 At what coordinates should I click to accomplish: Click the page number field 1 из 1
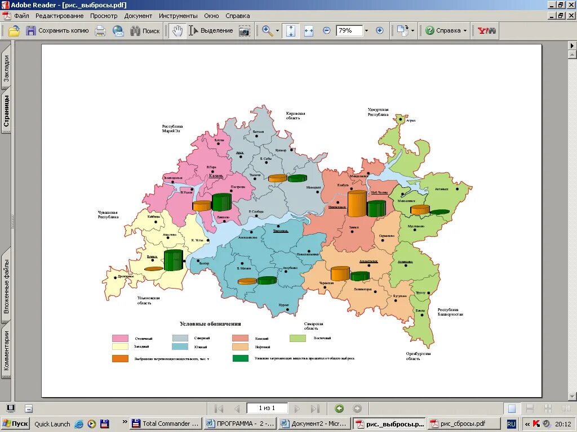pos(267,408)
